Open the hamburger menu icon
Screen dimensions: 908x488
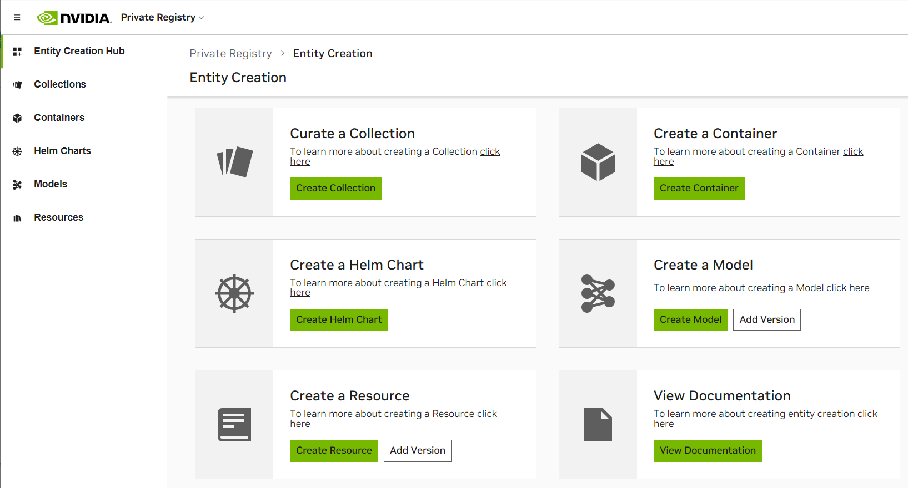(x=17, y=18)
